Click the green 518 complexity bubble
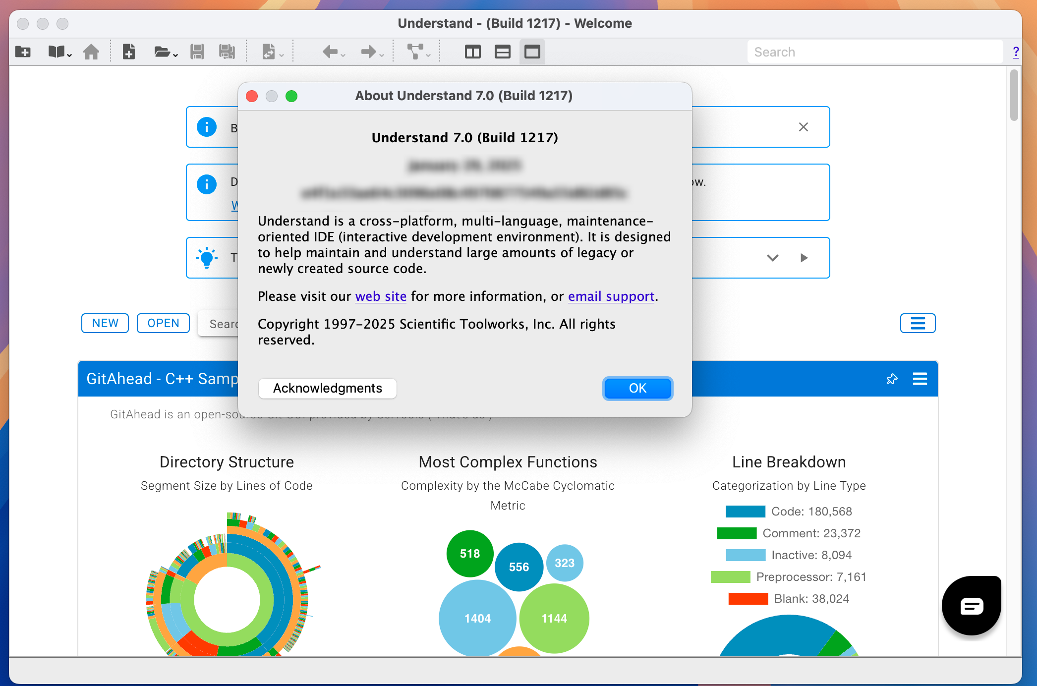This screenshot has width=1037, height=686. click(x=470, y=554)
